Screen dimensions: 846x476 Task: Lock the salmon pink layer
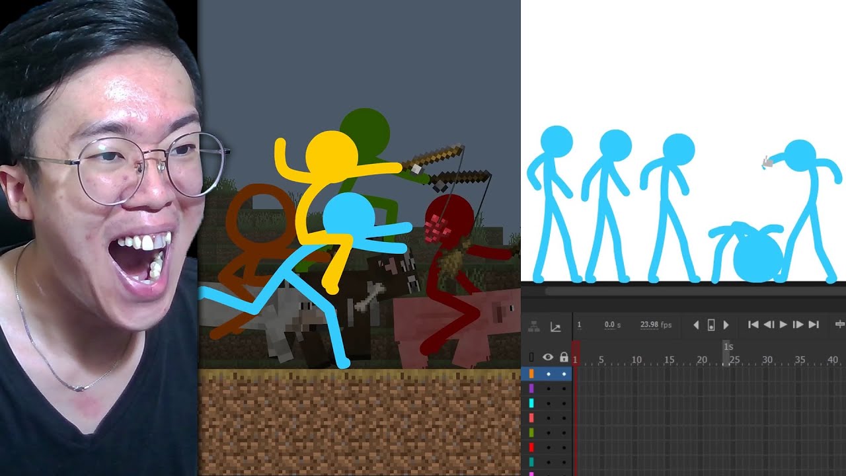point(564,418)
